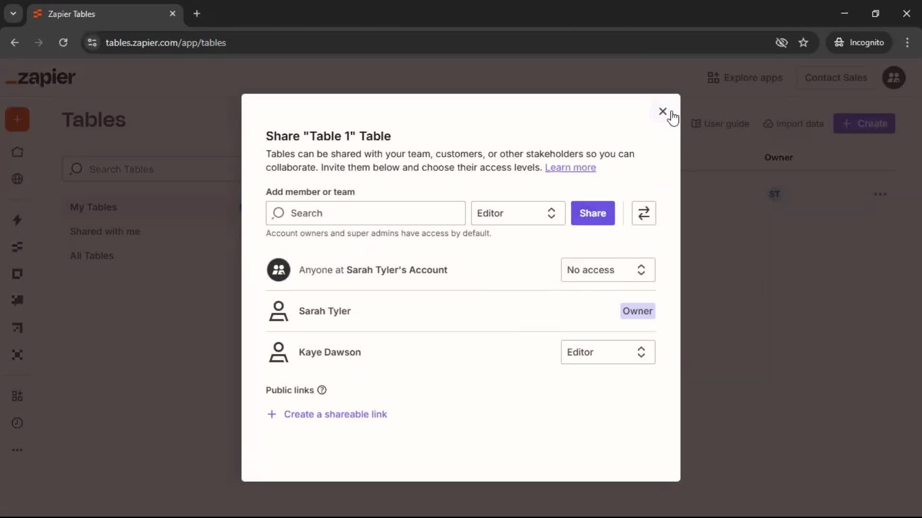The width and height of the screenshot is (922, 518).
Task: Open a new browser tab
Action: (x=197, y=14)
